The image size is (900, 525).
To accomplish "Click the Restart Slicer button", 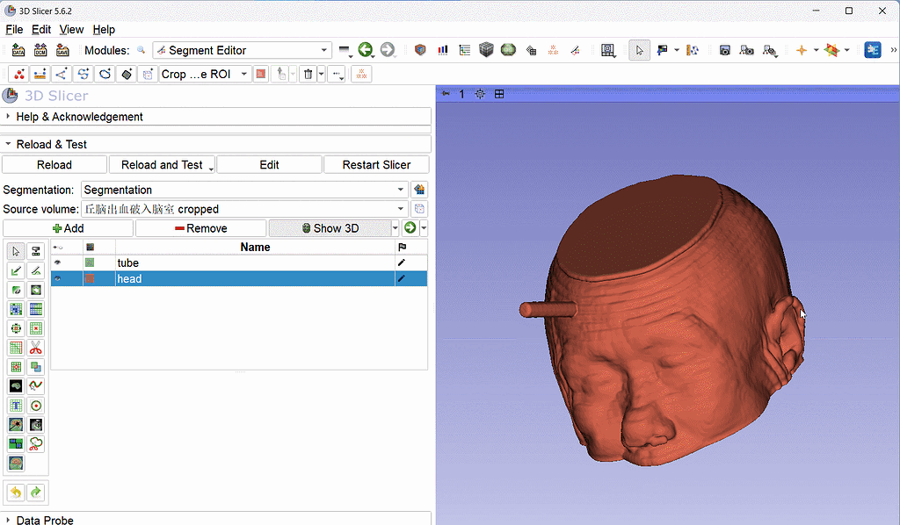I will (377, 164).
